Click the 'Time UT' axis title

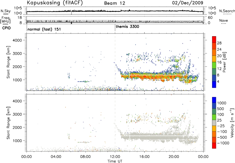click(x=115, y=161)
